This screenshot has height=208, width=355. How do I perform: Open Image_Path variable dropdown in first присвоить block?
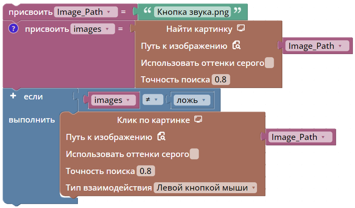point(86,12)
